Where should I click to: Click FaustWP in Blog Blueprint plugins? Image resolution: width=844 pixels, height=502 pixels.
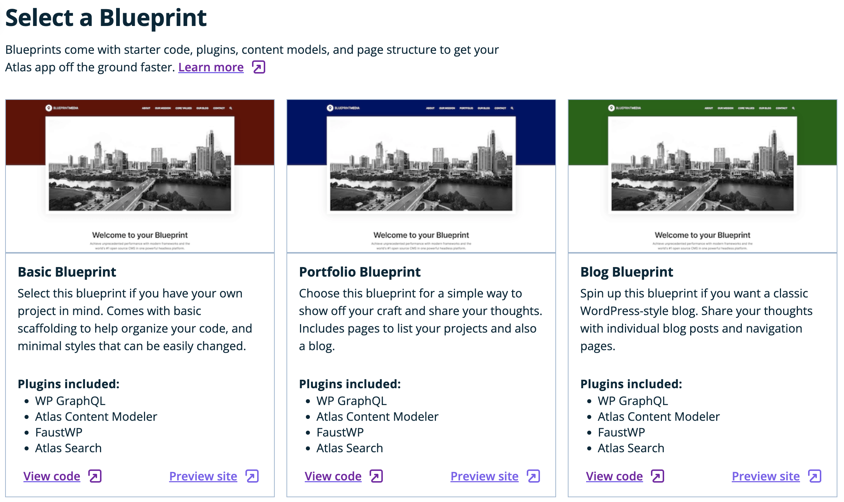click(621, 432)
